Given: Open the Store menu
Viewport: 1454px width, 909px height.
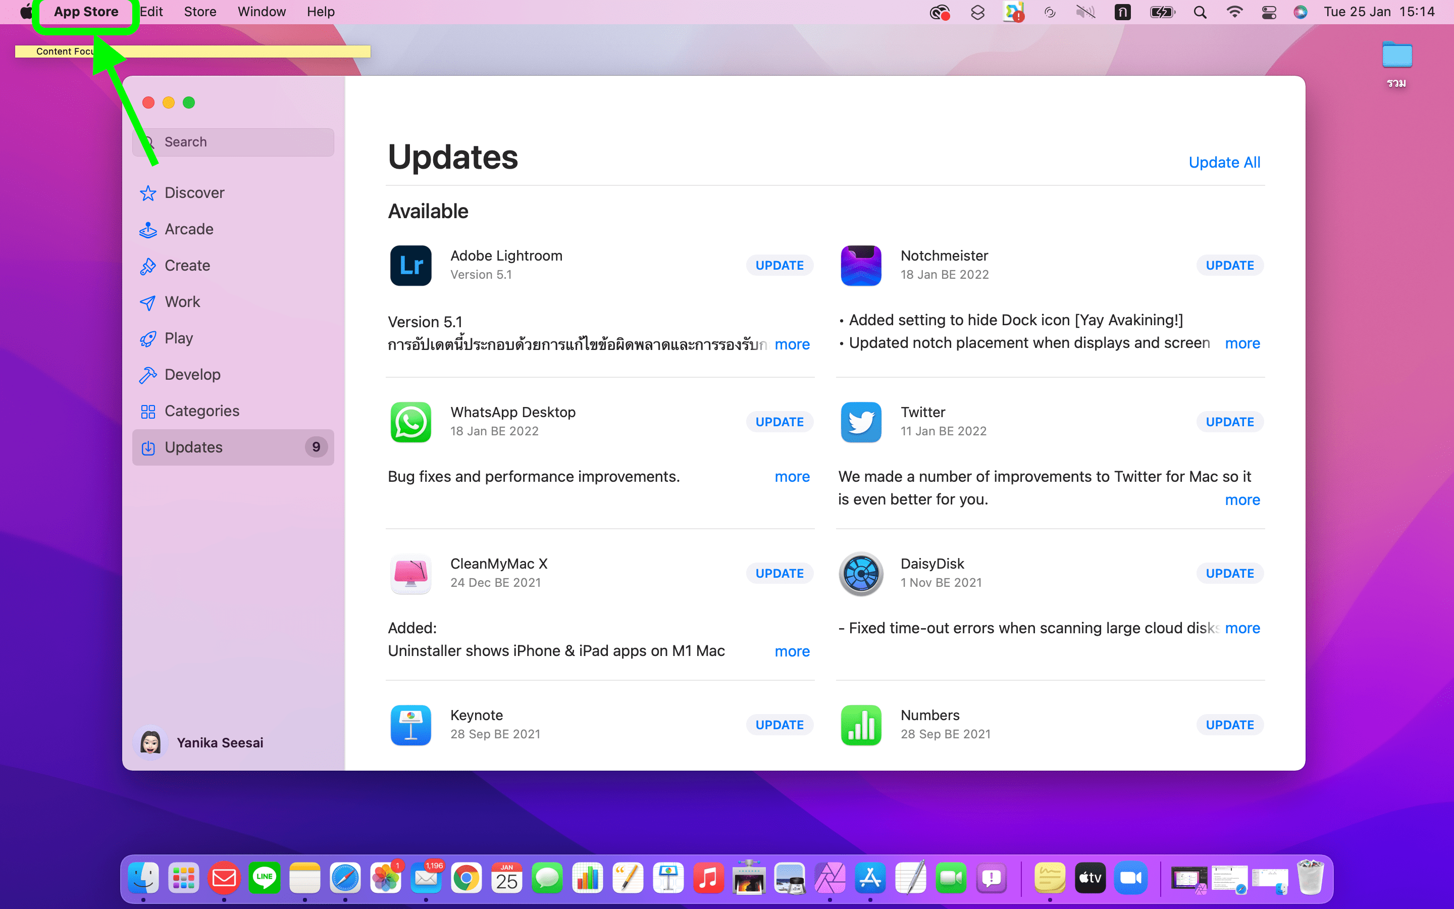Looking at the screenshot, I should click(199, 12).
